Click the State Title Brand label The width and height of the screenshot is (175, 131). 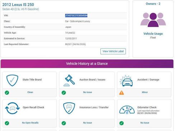(32, 79)
